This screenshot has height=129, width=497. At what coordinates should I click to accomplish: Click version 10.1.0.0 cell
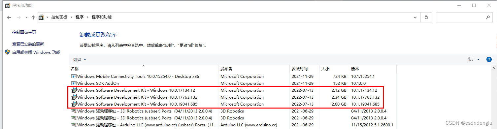(358, 83)
